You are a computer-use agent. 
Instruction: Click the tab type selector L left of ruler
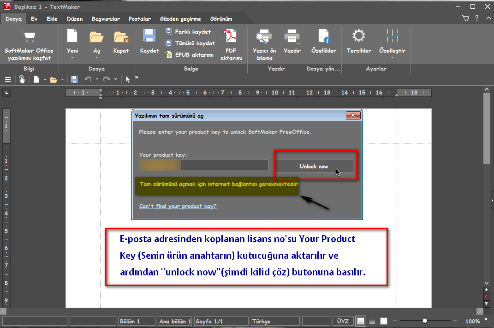[6, 93]
